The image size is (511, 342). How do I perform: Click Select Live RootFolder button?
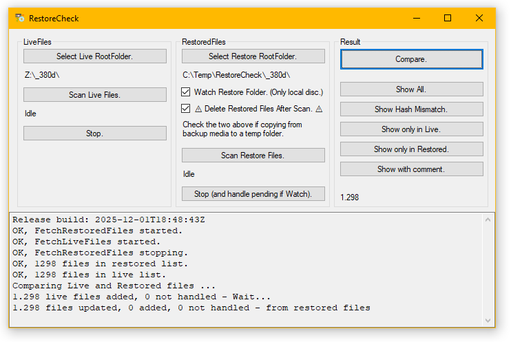coord(95,56)
